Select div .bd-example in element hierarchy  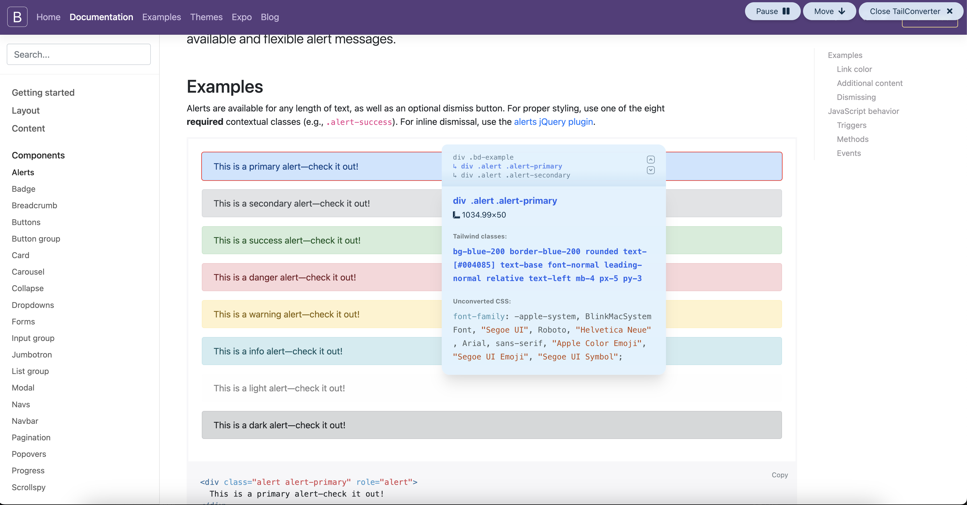pos(483,157)
